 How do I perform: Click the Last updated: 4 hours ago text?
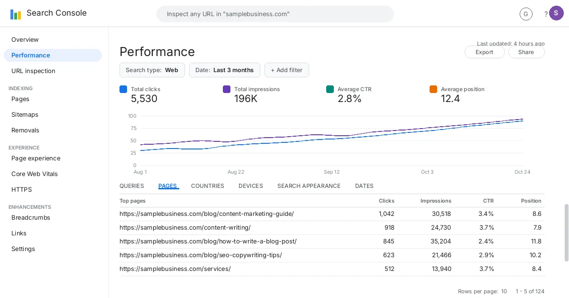pos(511,43)
